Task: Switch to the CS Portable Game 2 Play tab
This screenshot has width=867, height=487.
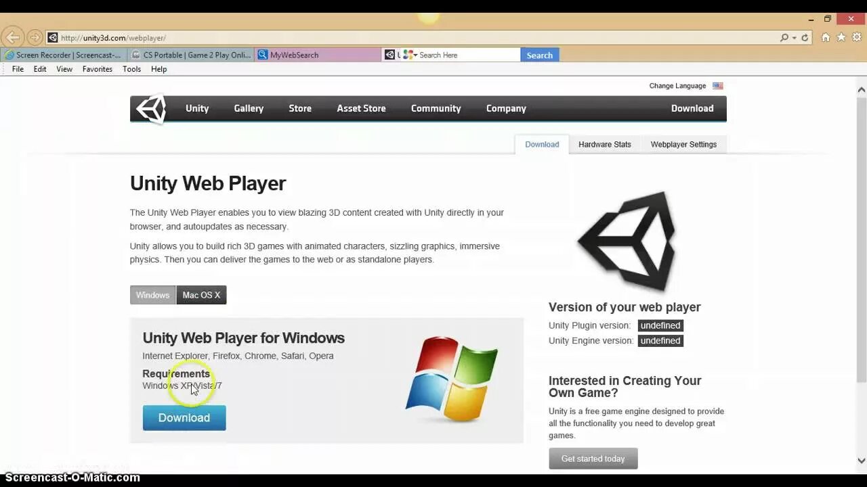Action: 191,55
